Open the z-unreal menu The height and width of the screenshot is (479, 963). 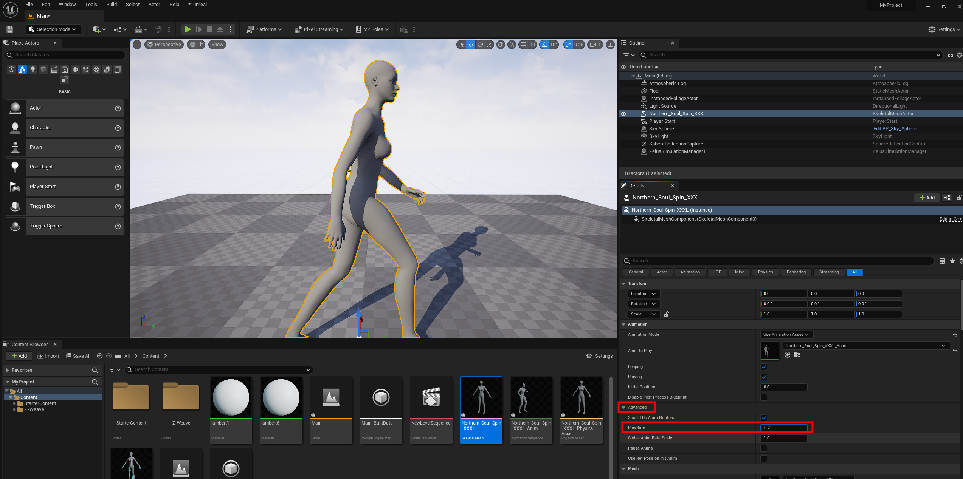coord(197,5)
